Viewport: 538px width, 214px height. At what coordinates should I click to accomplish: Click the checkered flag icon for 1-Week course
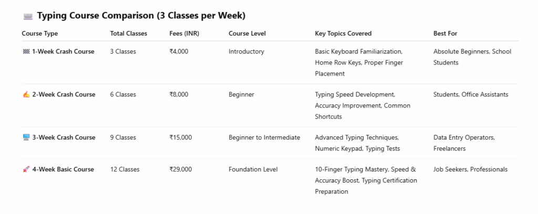tap(26, 52)
